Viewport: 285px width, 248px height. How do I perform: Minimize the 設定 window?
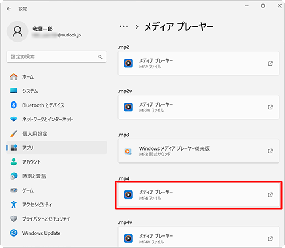click(x=246, y=6)
